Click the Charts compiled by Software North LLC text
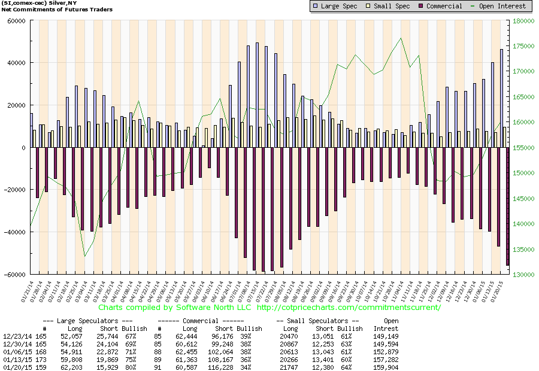Screen dimensions: 539x371 (x=175, y=308)
